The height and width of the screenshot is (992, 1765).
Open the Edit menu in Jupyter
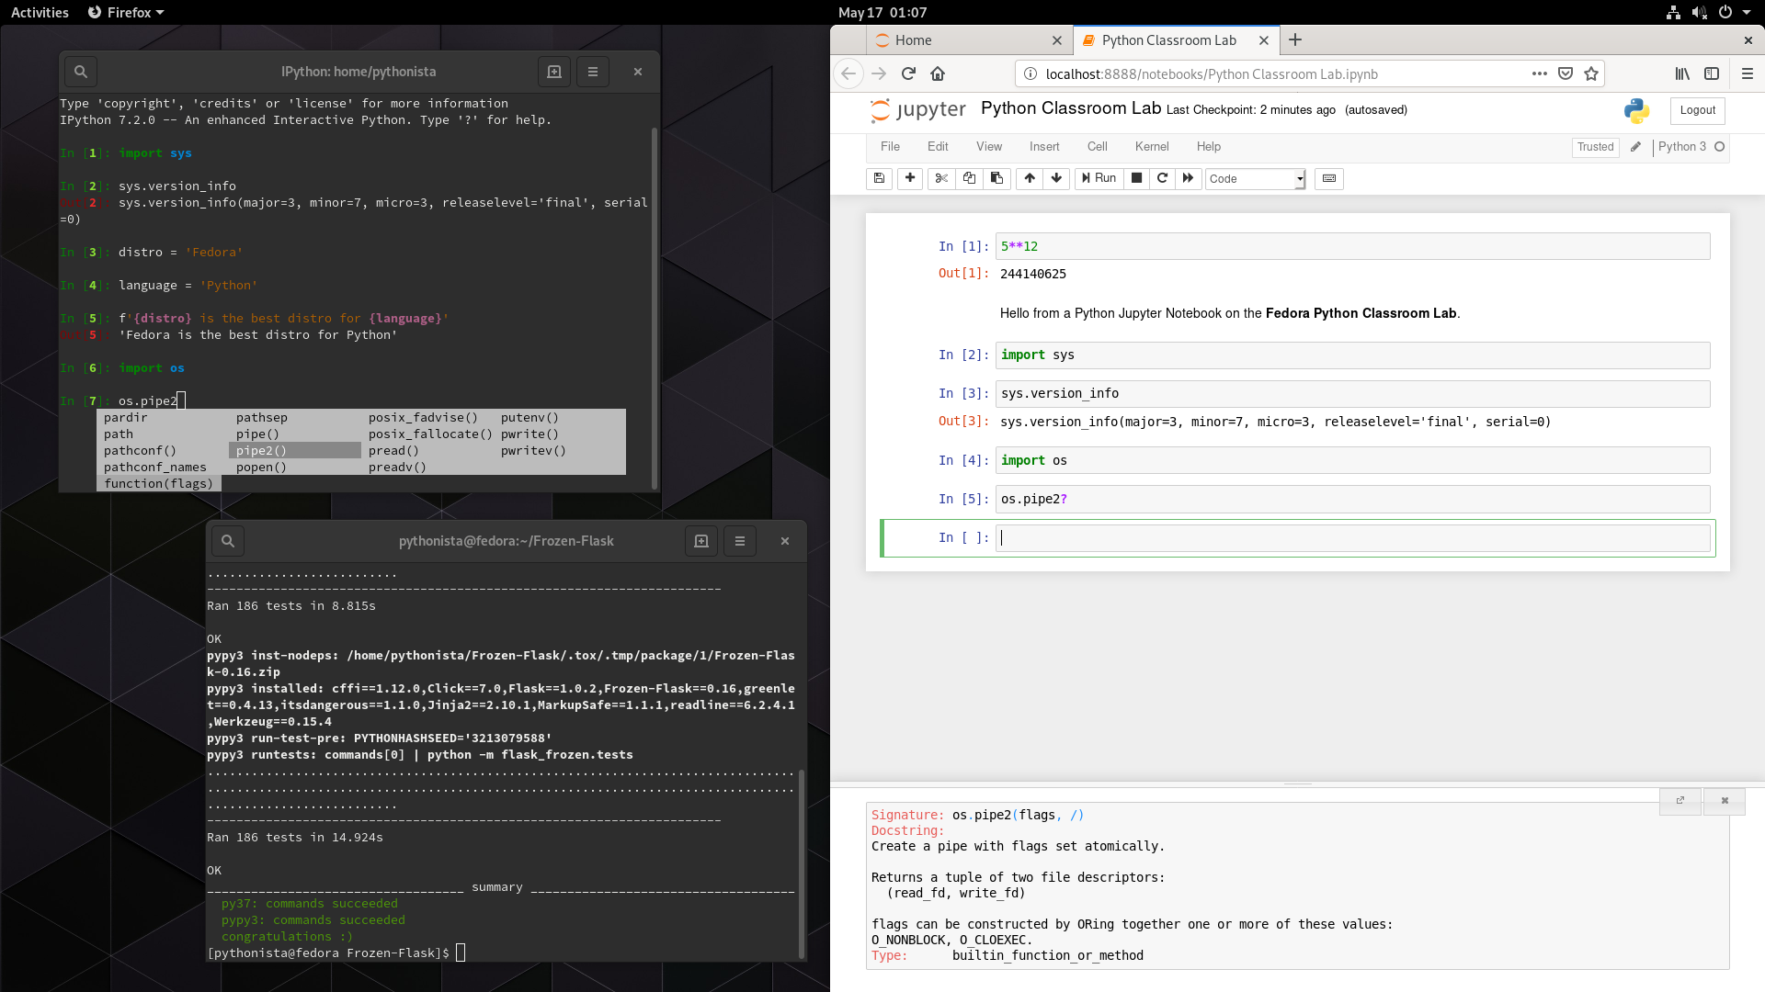tap(938, 147)
